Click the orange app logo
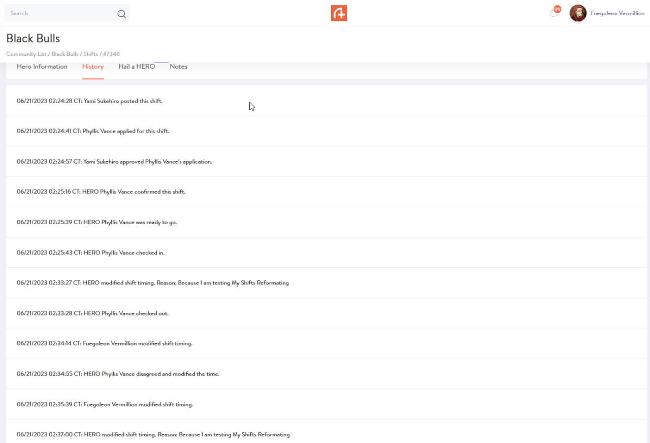This screenshot has width=650, height=443. (339, 13)
